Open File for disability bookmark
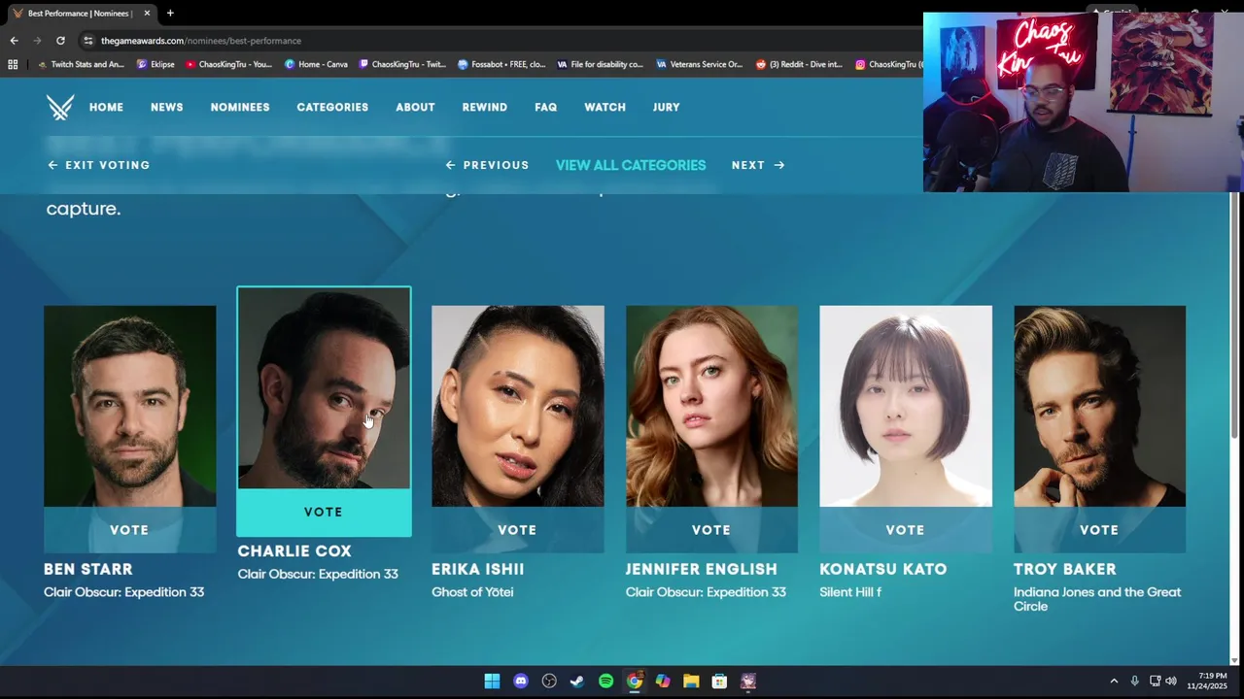 tap(601, 64)
